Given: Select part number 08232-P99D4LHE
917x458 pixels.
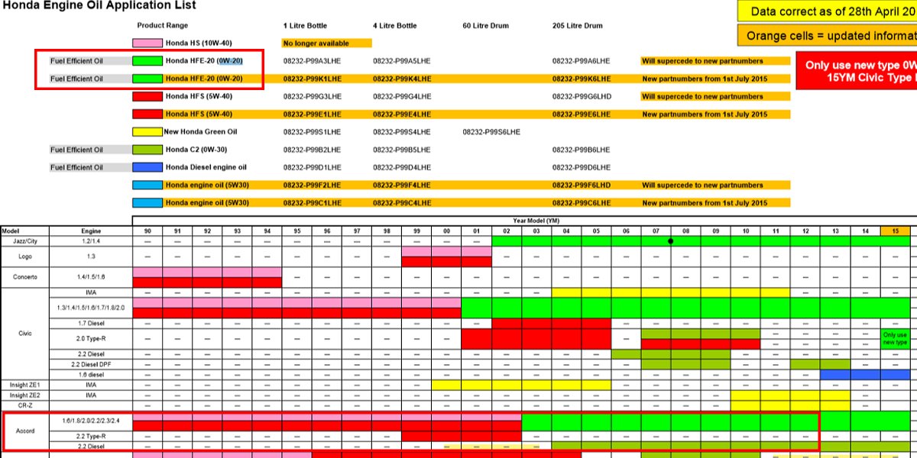Looking at the screenshot, I should coord(402,167).
